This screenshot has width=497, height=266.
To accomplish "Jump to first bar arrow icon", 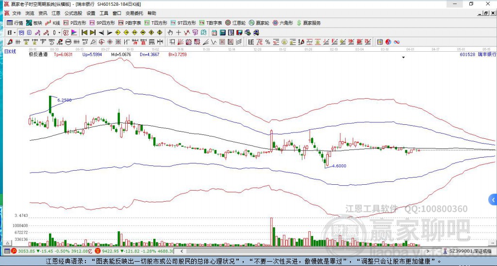I will point(84,32).
